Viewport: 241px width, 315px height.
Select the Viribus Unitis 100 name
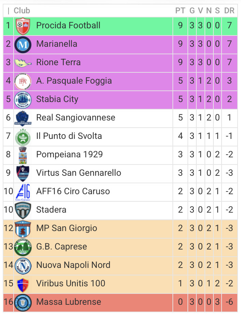(71, 283)
